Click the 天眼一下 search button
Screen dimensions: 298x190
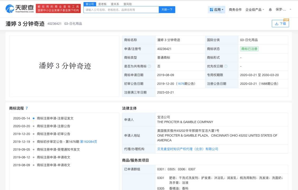coord(166,9)
